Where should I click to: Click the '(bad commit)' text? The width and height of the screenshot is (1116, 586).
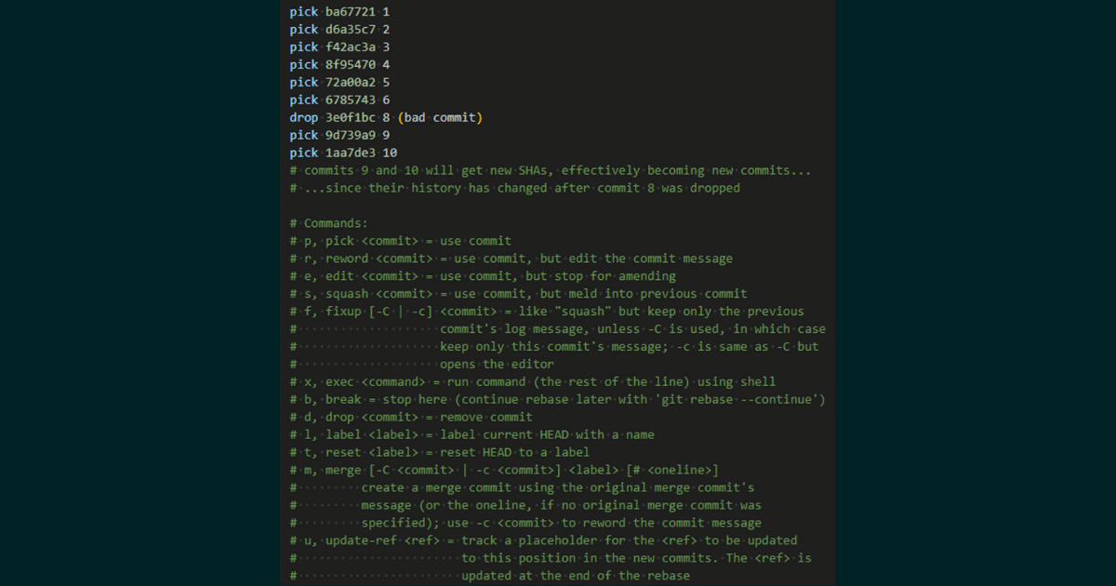(x=440, y=117)
